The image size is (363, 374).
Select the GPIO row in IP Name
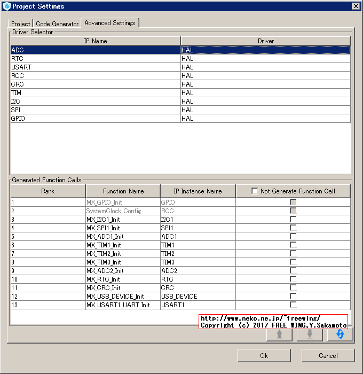(x=96, y=119)
